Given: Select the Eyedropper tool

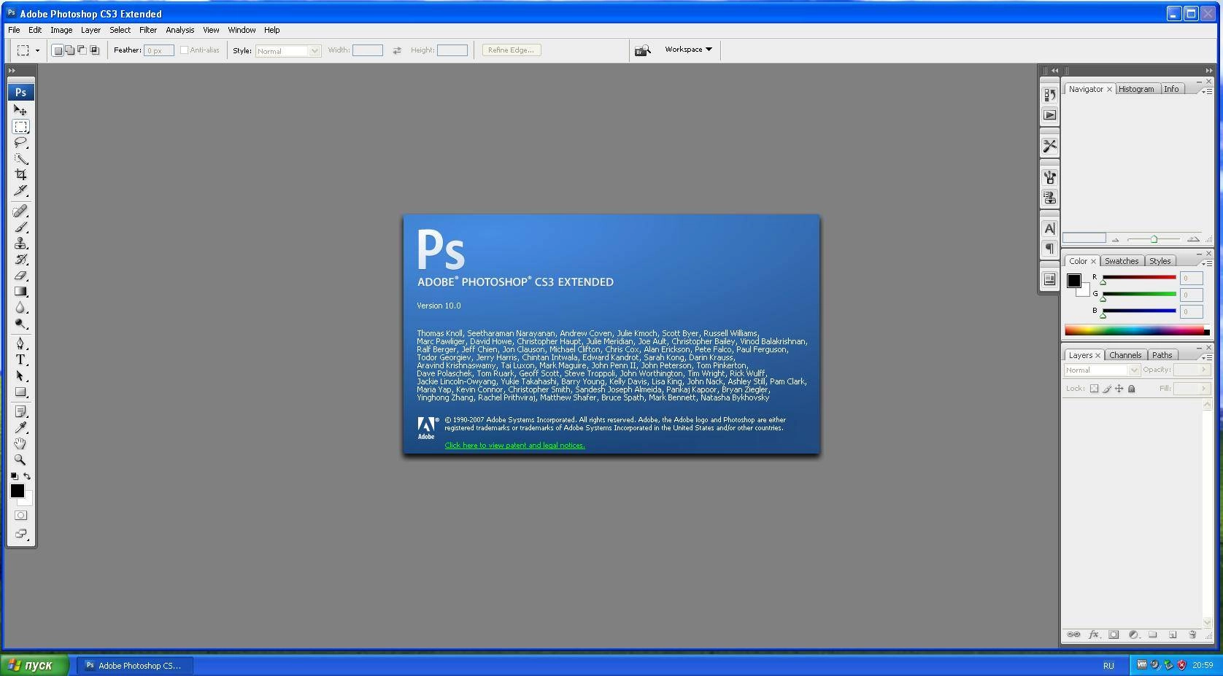Looking at the screenshot, I should point(20,427).
